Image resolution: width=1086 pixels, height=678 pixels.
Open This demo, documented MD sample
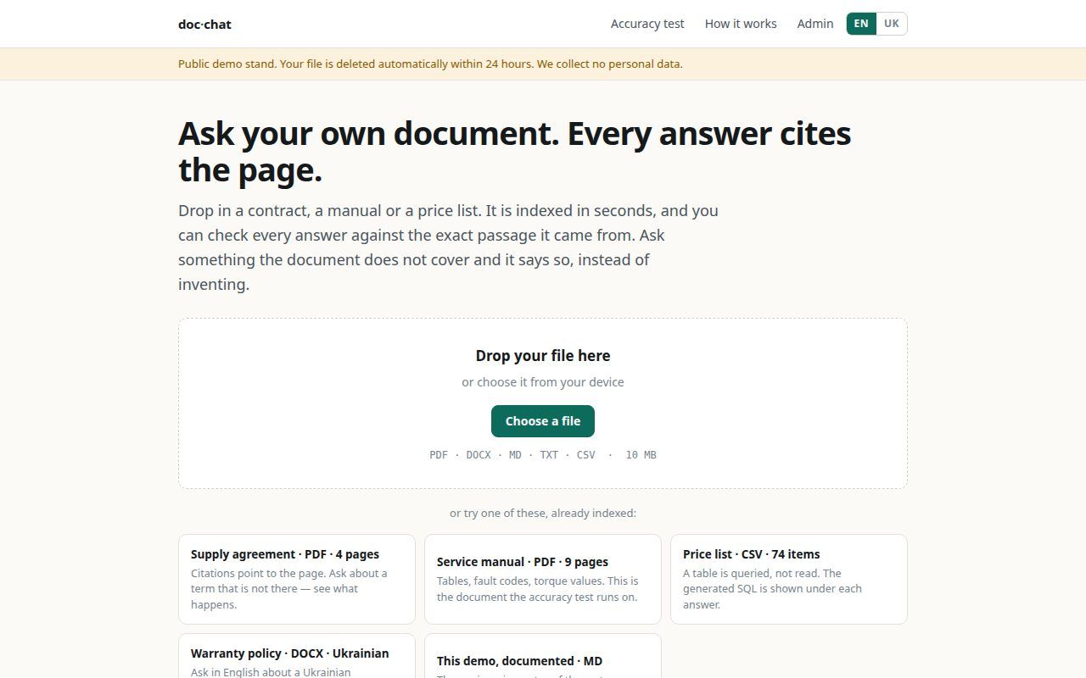pyautogui.click(x=543, y=656)
